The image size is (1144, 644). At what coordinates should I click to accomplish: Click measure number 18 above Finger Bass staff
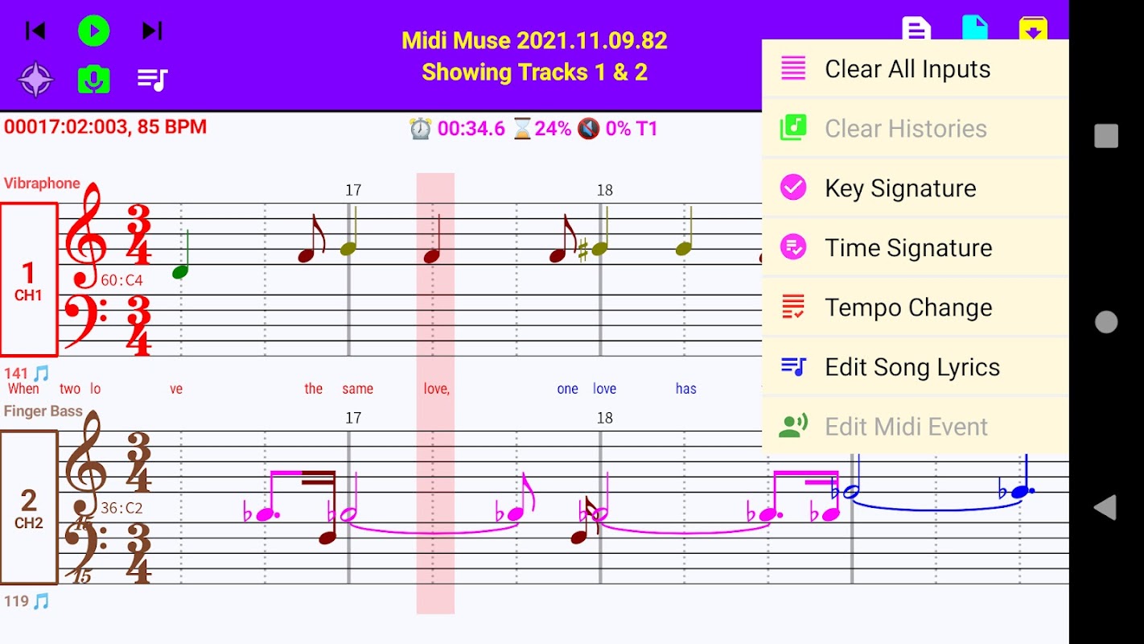click(x=605, y=419)
